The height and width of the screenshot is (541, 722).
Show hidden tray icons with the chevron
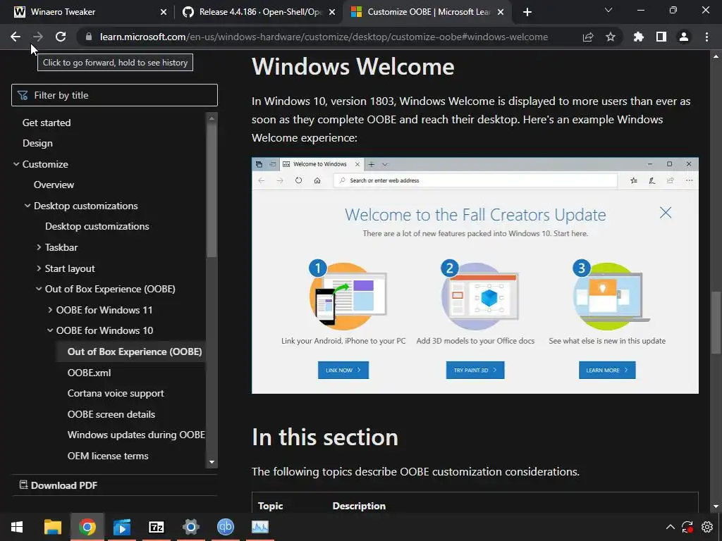[x=671, y=527]
